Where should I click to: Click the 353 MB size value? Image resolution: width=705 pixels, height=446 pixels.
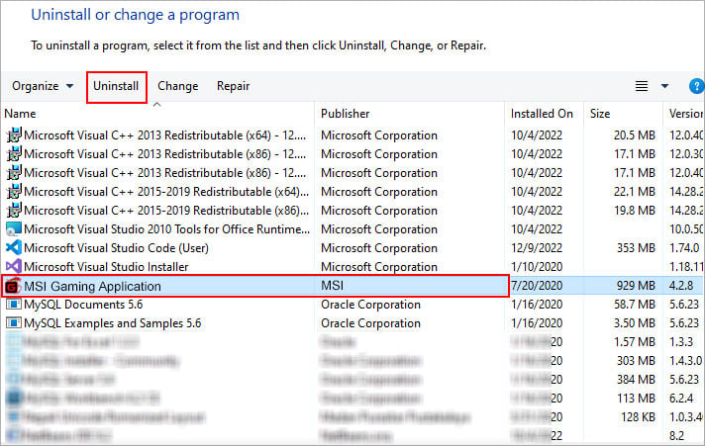[636, 248]
